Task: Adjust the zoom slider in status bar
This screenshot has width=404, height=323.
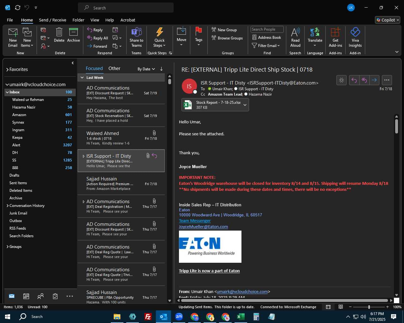Action: click(x=369, y=307)
